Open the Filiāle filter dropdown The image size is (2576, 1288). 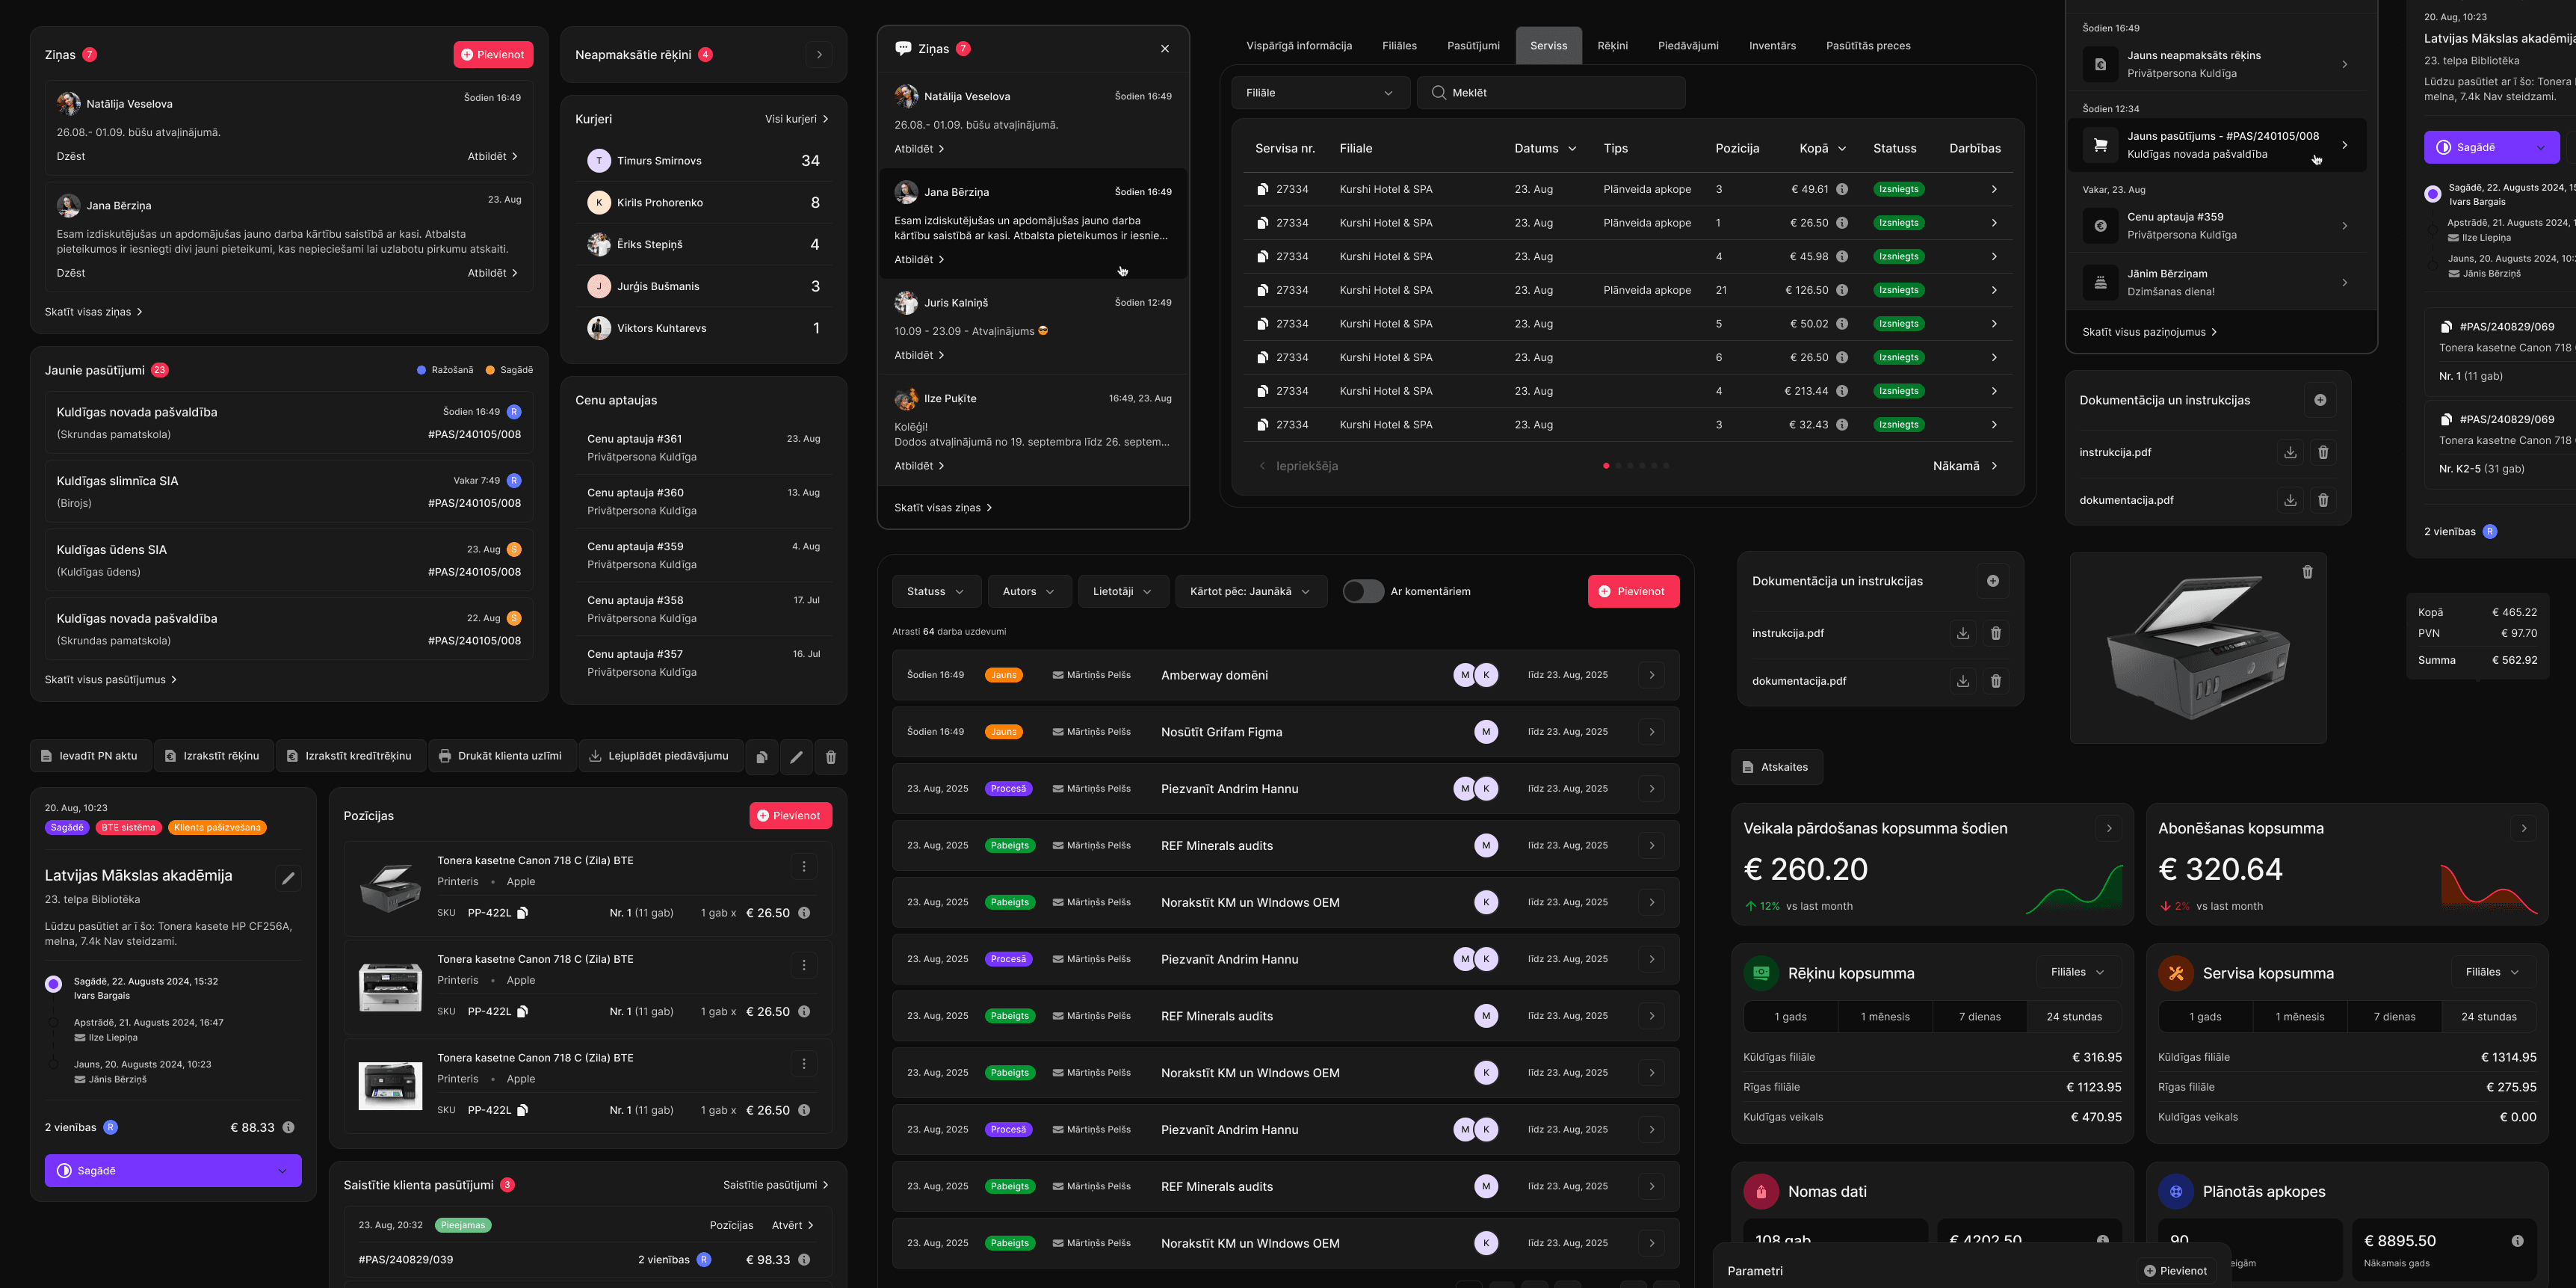(1320, 92)
